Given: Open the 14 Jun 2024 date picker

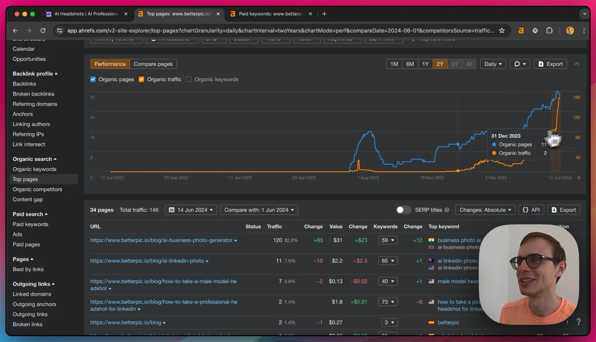Looking at the screenshot, I should [191, 210].
